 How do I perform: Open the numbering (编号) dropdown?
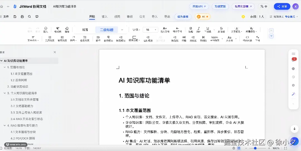(74, 39)
